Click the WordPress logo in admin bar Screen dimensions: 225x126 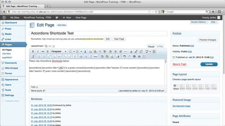click(4, 17)
